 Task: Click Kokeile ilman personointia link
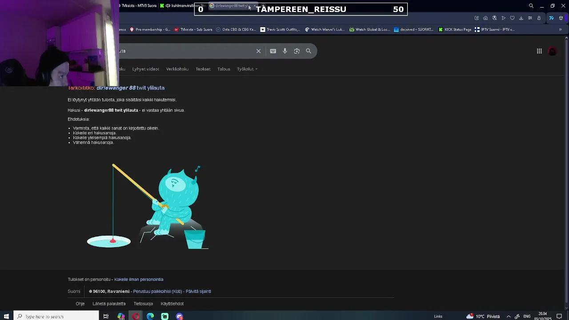(x=139, y=280)
